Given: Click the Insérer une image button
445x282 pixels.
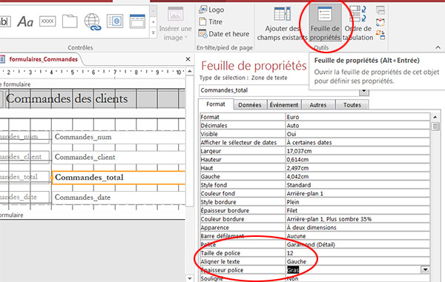Looking at the screenshot, I should [175, 24].
